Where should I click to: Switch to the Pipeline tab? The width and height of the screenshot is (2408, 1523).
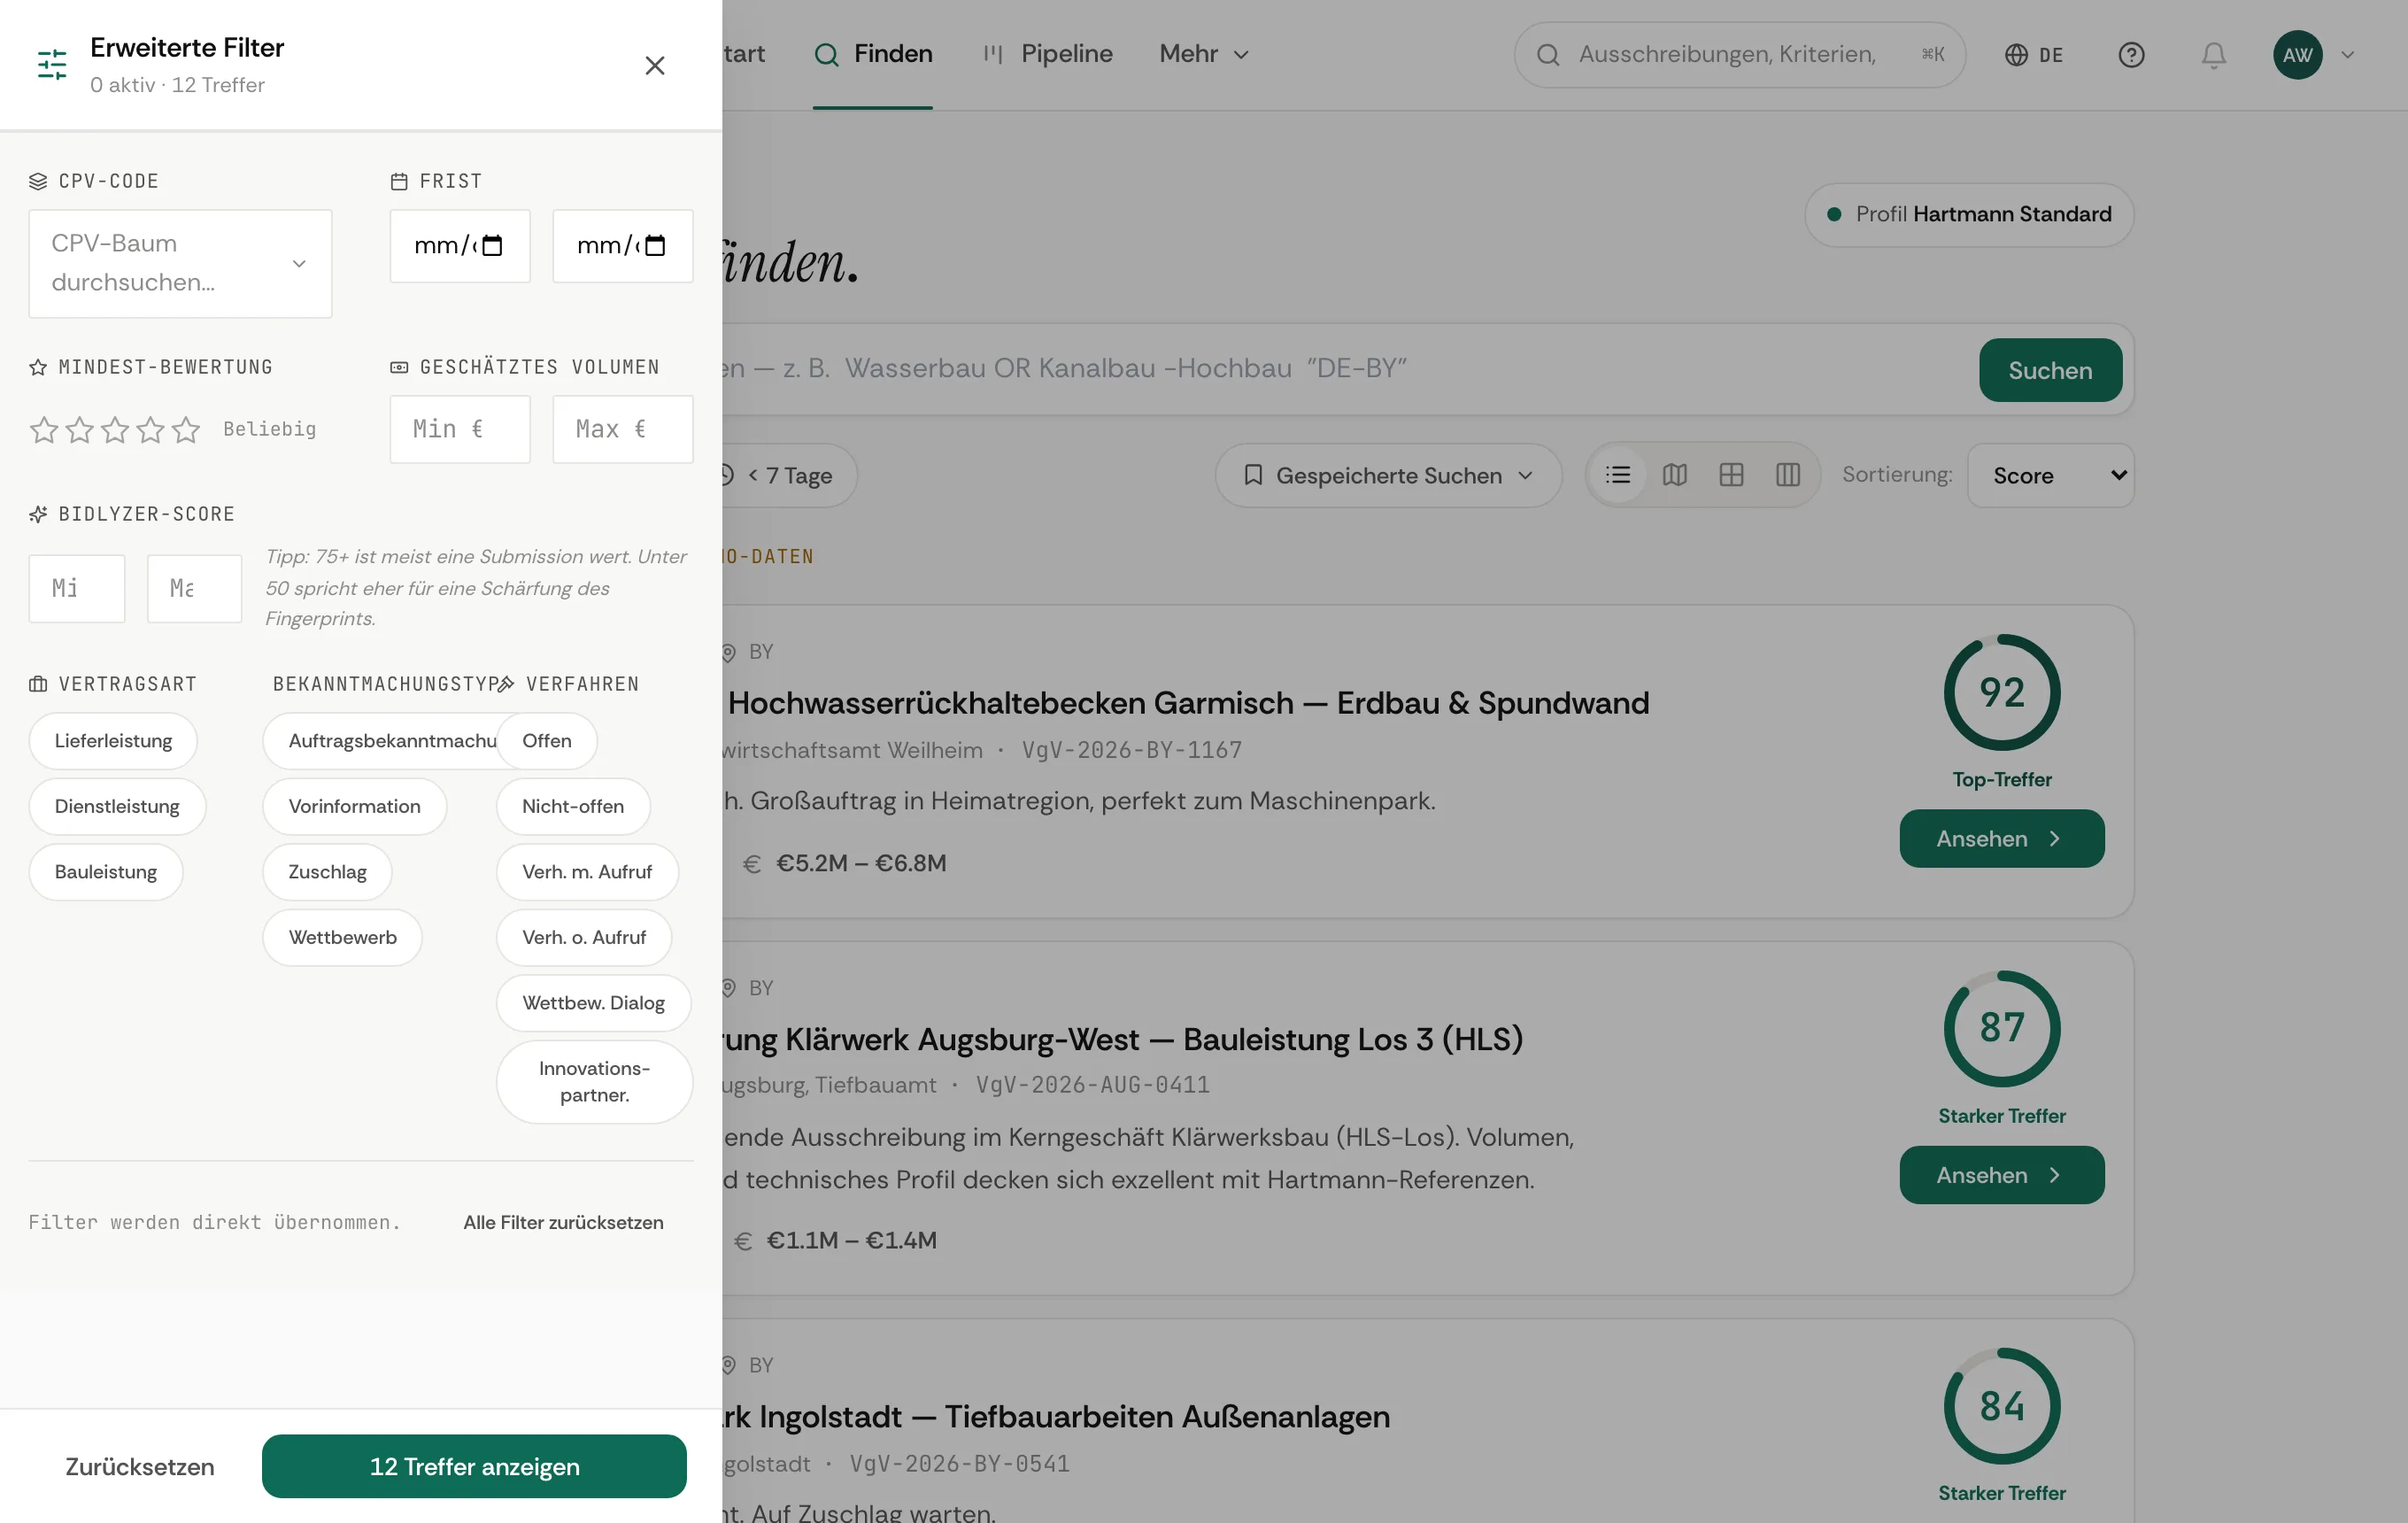coord(1047,54)
